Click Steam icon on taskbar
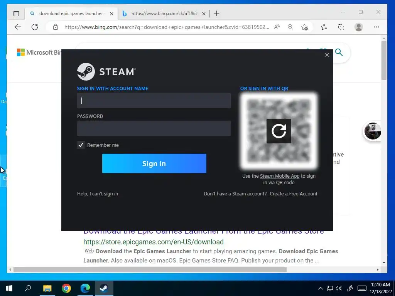The width and height of the screenshot is (395, 296). coord(104,288)
